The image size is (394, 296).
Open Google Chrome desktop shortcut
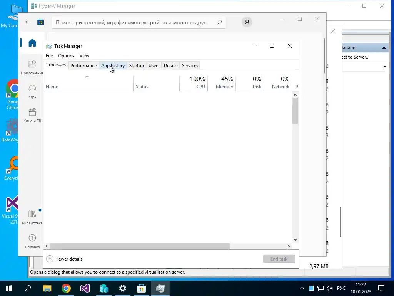[12, 94]
